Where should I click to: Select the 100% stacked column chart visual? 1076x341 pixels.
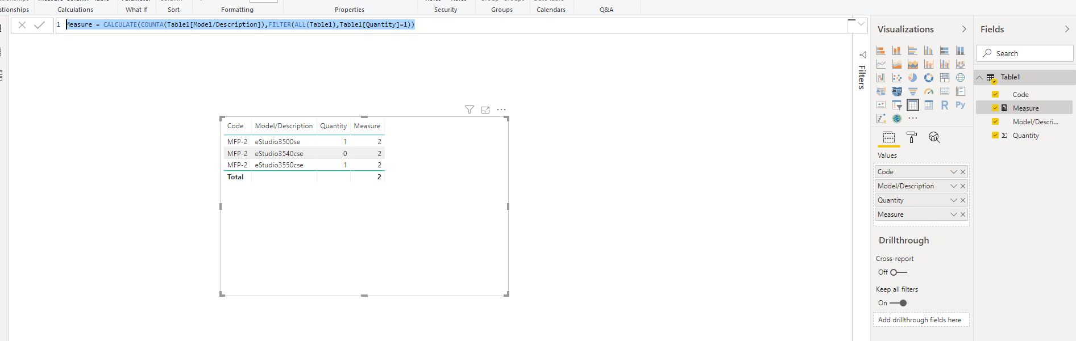961,50
